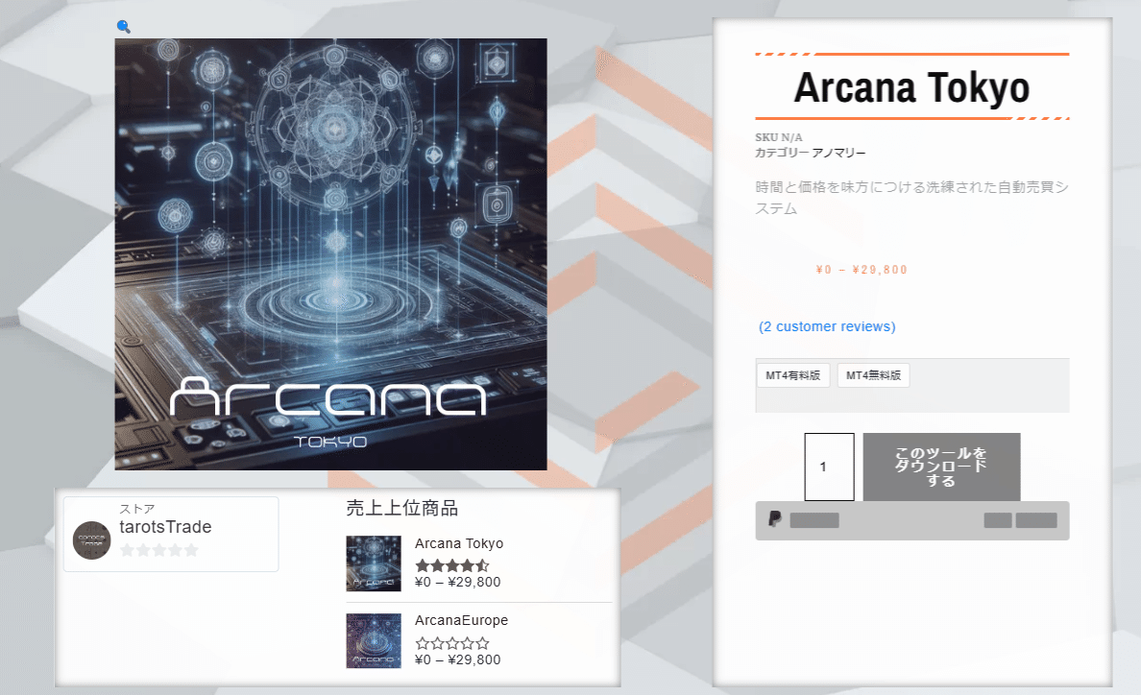Image resolution: width=1141 pixels, height=695 pixels.
Task: Open the 2 customer reviews link
Action: tap(827, 326)
